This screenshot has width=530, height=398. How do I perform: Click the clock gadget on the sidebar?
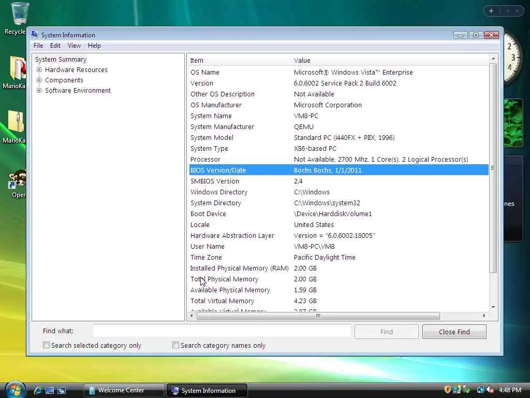pos(512,58)
